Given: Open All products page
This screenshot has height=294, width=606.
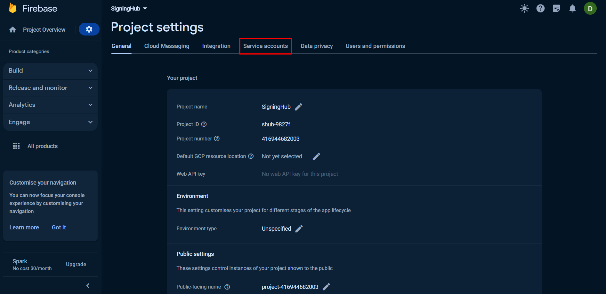Looking at the screenshot, I should [43, 146].
